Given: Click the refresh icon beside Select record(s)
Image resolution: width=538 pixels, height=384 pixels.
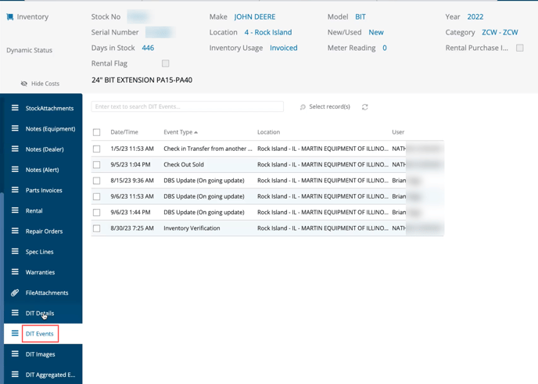Looking at the screenshot, I should point(365,107).
